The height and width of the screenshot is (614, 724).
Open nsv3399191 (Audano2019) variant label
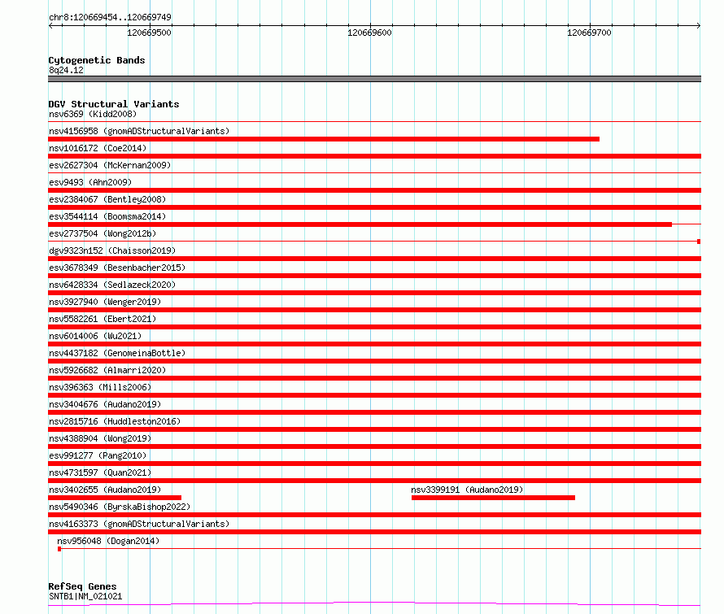coord(467,490)
